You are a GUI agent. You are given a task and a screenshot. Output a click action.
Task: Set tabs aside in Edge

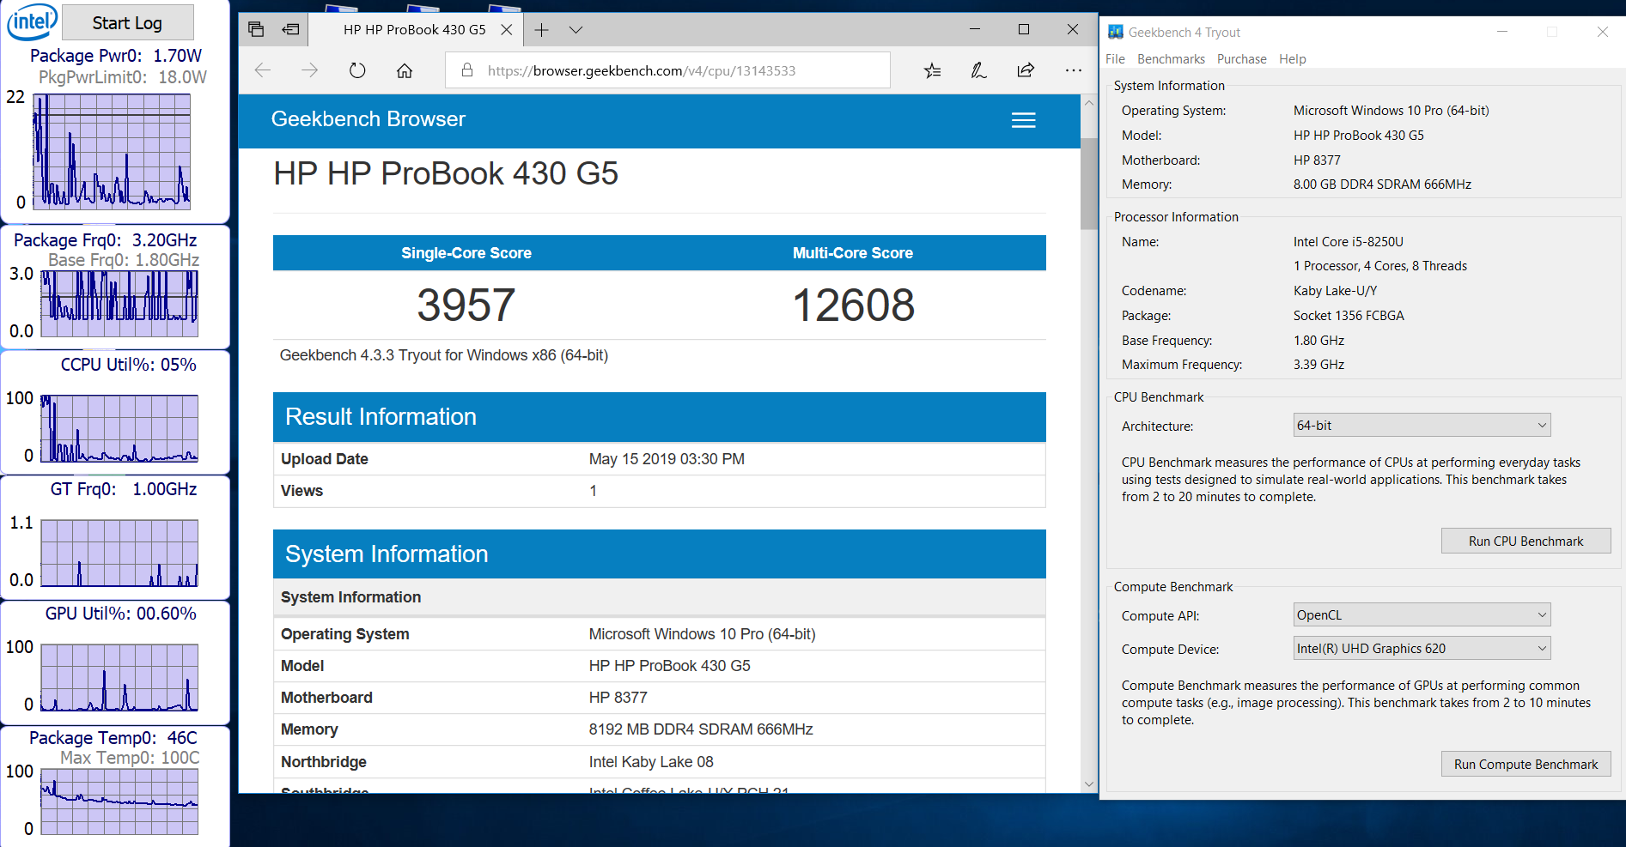coord(291,29)
